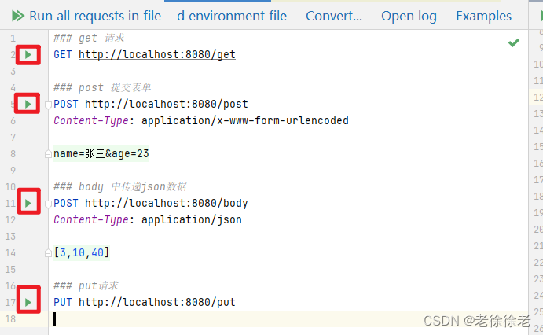The height and width of the screenshot is (335, 543).
Task: Collapse the POST /body request fold
Action: pos(48,204)
